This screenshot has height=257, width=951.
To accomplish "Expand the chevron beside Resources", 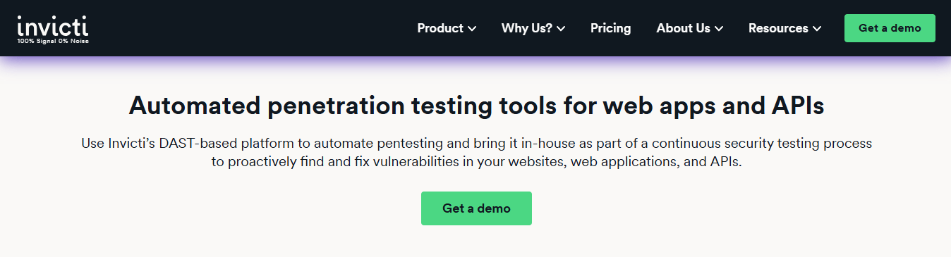I will (817, 29).
